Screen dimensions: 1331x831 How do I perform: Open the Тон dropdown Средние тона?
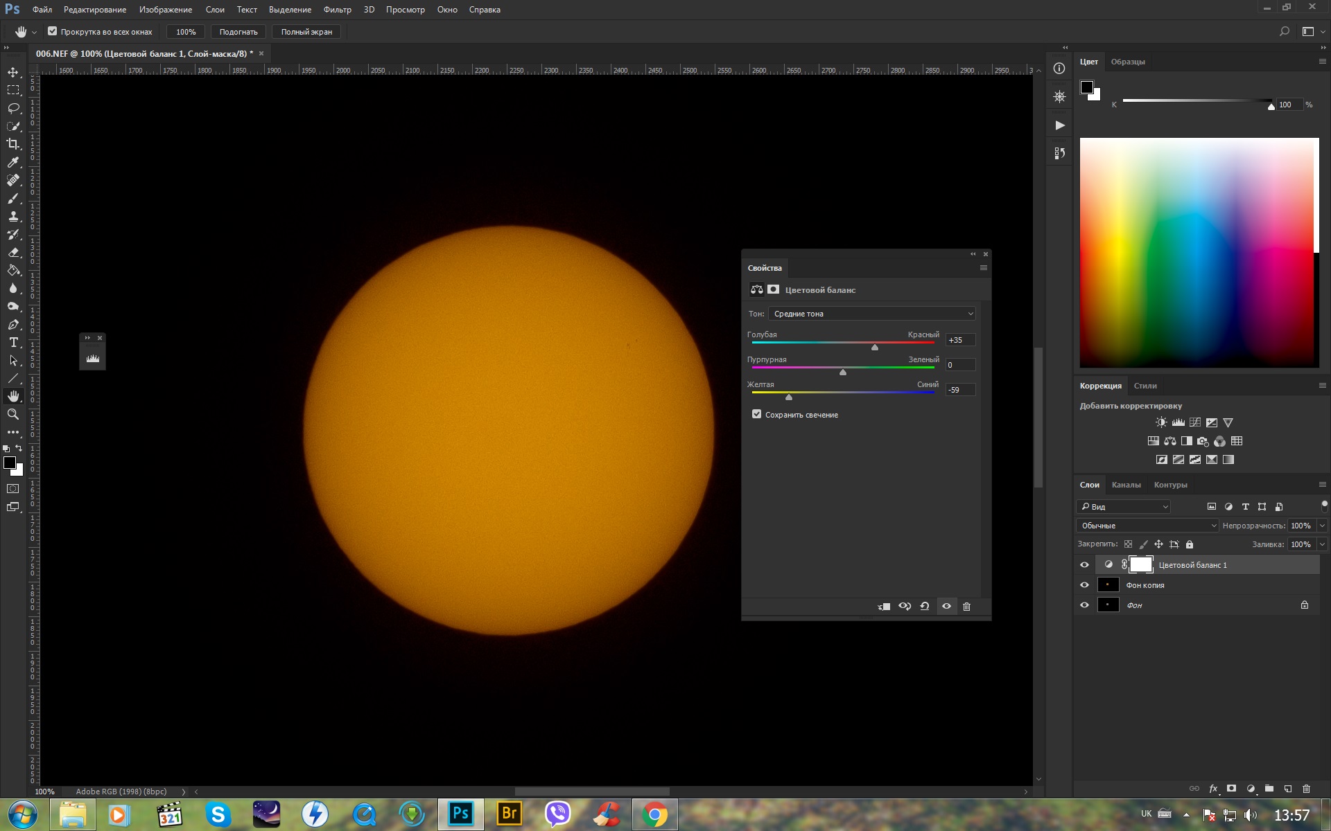click(x=871, y=314)
